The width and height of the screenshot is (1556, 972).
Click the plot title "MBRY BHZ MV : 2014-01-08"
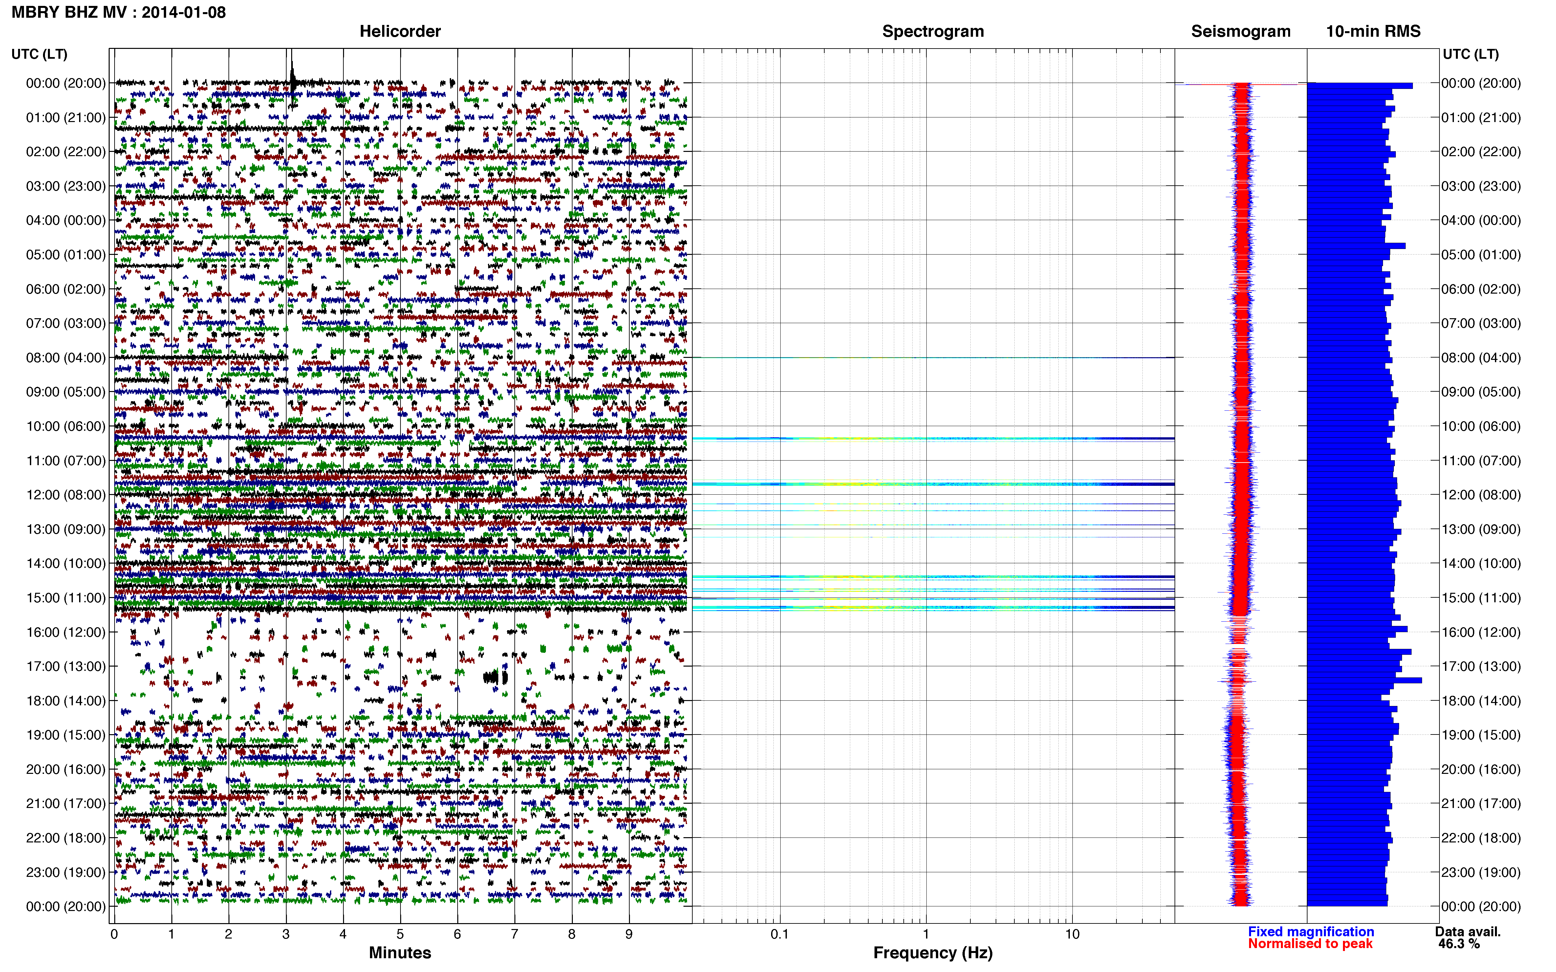119,12
